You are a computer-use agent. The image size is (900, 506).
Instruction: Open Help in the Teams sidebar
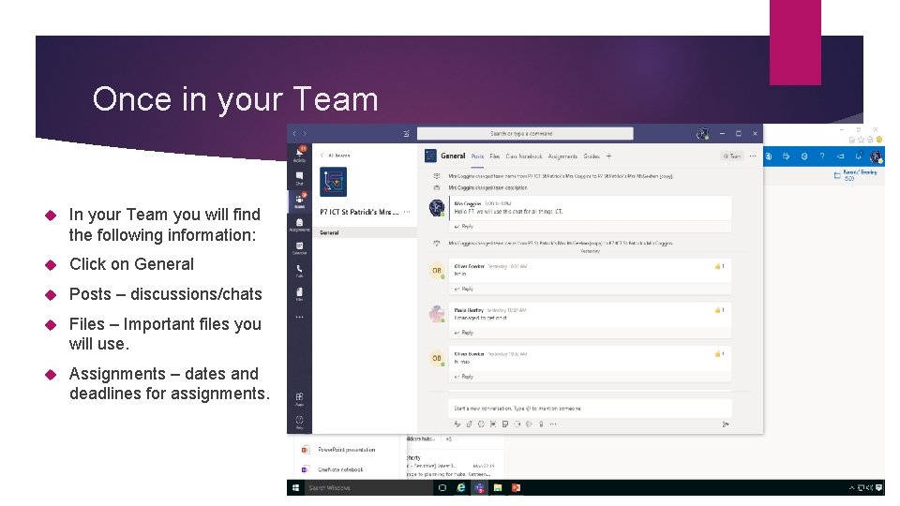pos(300,423)
